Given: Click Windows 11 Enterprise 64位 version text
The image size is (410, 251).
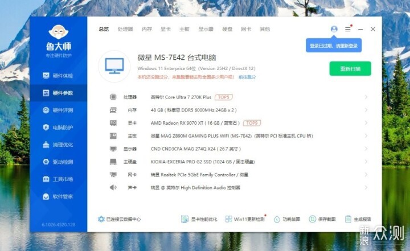Looking at the screenshot, I should click(196, 68).
